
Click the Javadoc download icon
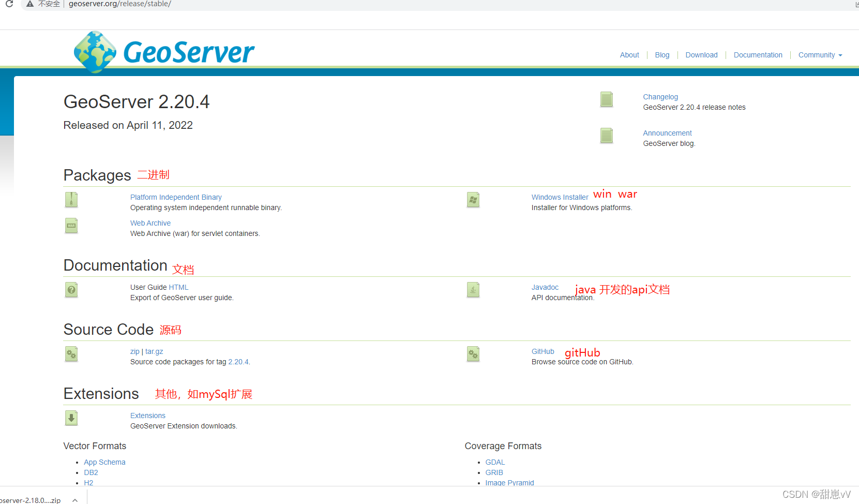pyautogui.click(x=473, y=290)
